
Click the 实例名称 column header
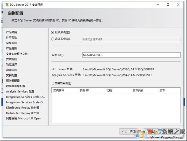tap(65, 90)
